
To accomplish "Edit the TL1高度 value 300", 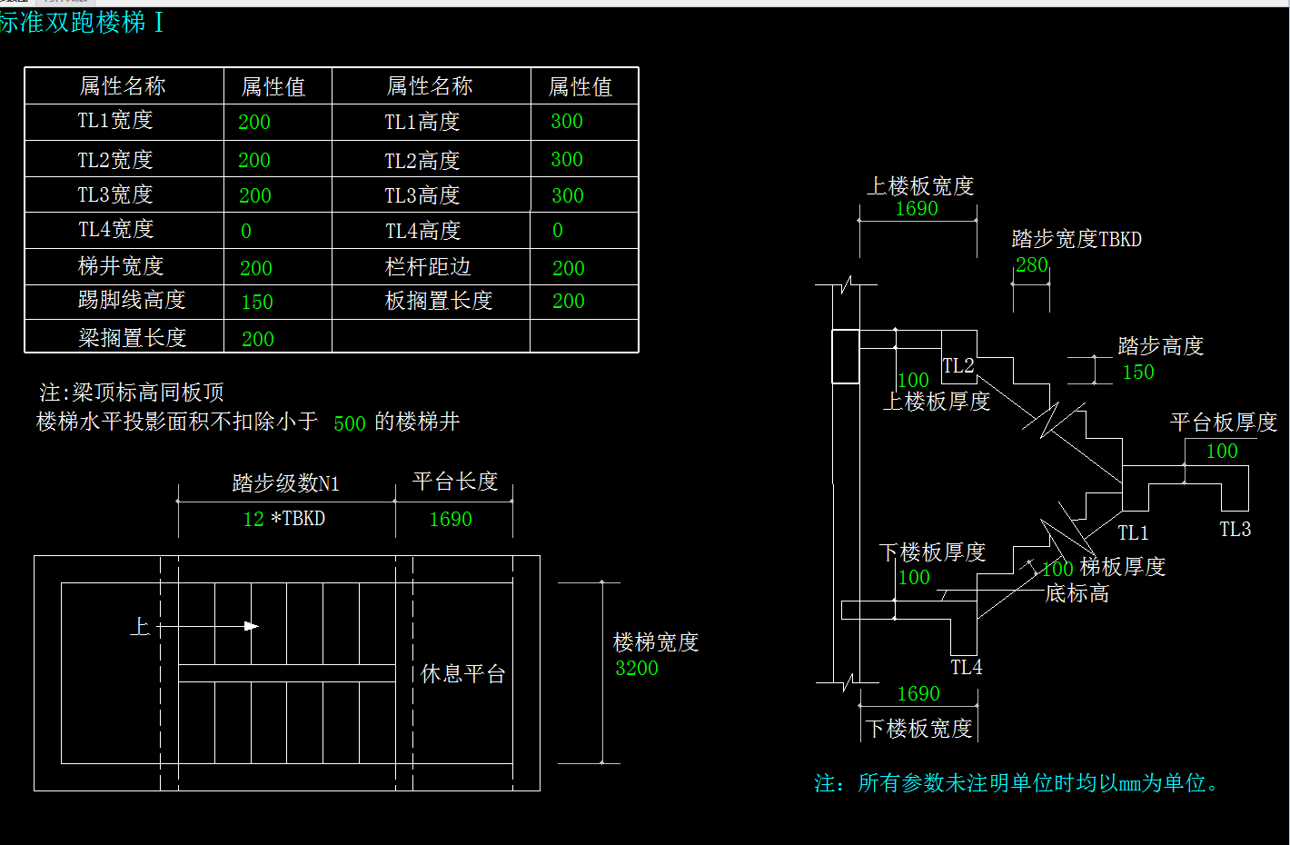I will coord(567,122).
